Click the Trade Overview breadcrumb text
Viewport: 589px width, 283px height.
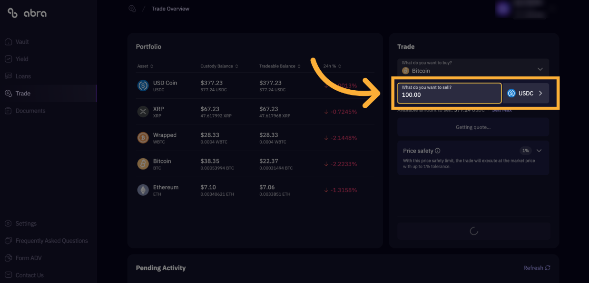[x=170, y=9]
